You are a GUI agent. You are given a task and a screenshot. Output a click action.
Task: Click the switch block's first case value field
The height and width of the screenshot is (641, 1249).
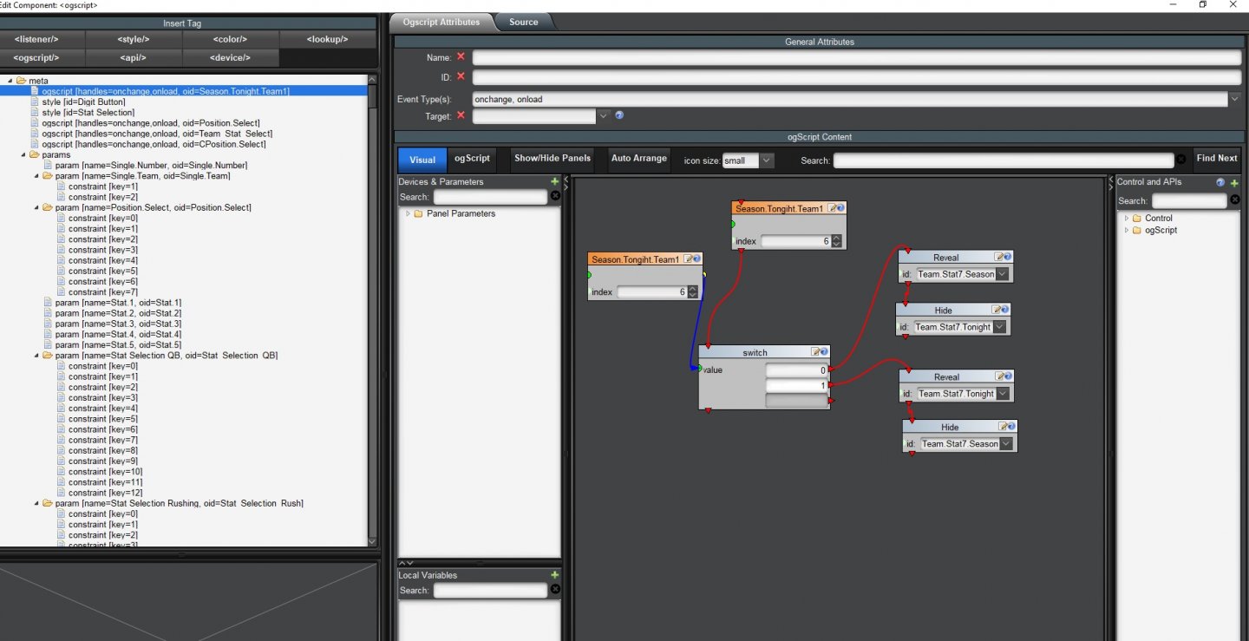796,370
